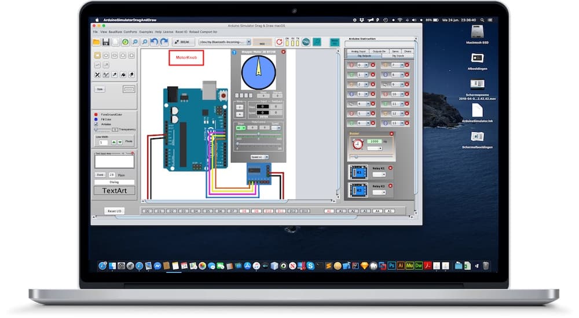Open a file with the folder icon
The image size is (579, 318).
pyautogui.click(x=96, y=42)
